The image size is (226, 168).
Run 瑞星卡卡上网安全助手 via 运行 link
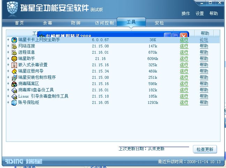pyautogui.click(x=184, y=40)
